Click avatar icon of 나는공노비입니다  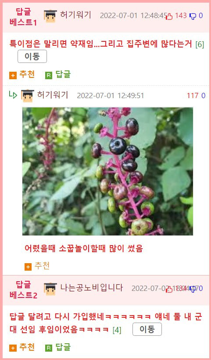coord(50,289)
